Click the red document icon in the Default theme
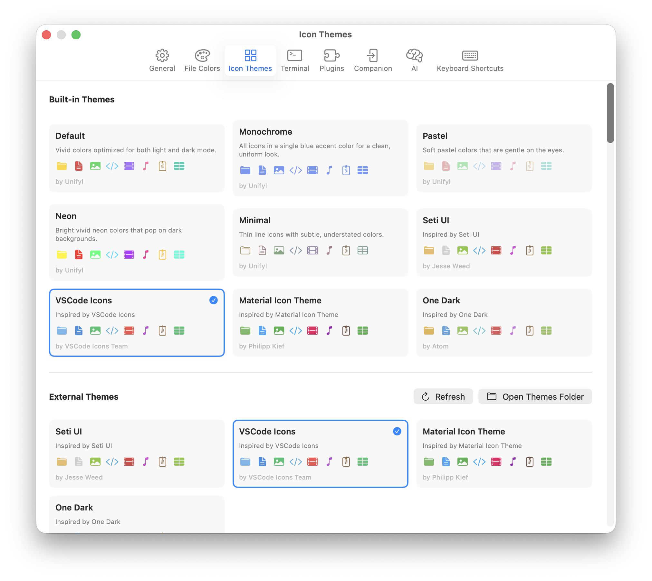The width and height of the screenshot is (652, 581). [x=79, y=166]
